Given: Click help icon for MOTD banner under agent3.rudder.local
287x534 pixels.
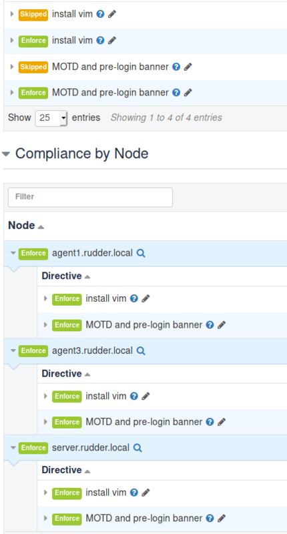Looking at the screenshot, I should pyautogui.click(x=210, y=422).
